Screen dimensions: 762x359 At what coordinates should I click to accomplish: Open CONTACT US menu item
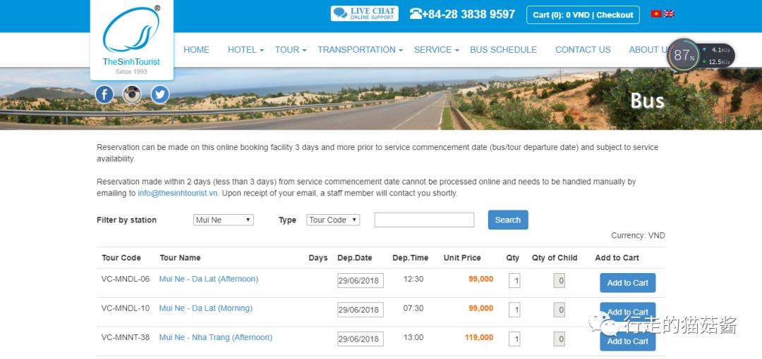pyautogui.click(x=583, y=49)
